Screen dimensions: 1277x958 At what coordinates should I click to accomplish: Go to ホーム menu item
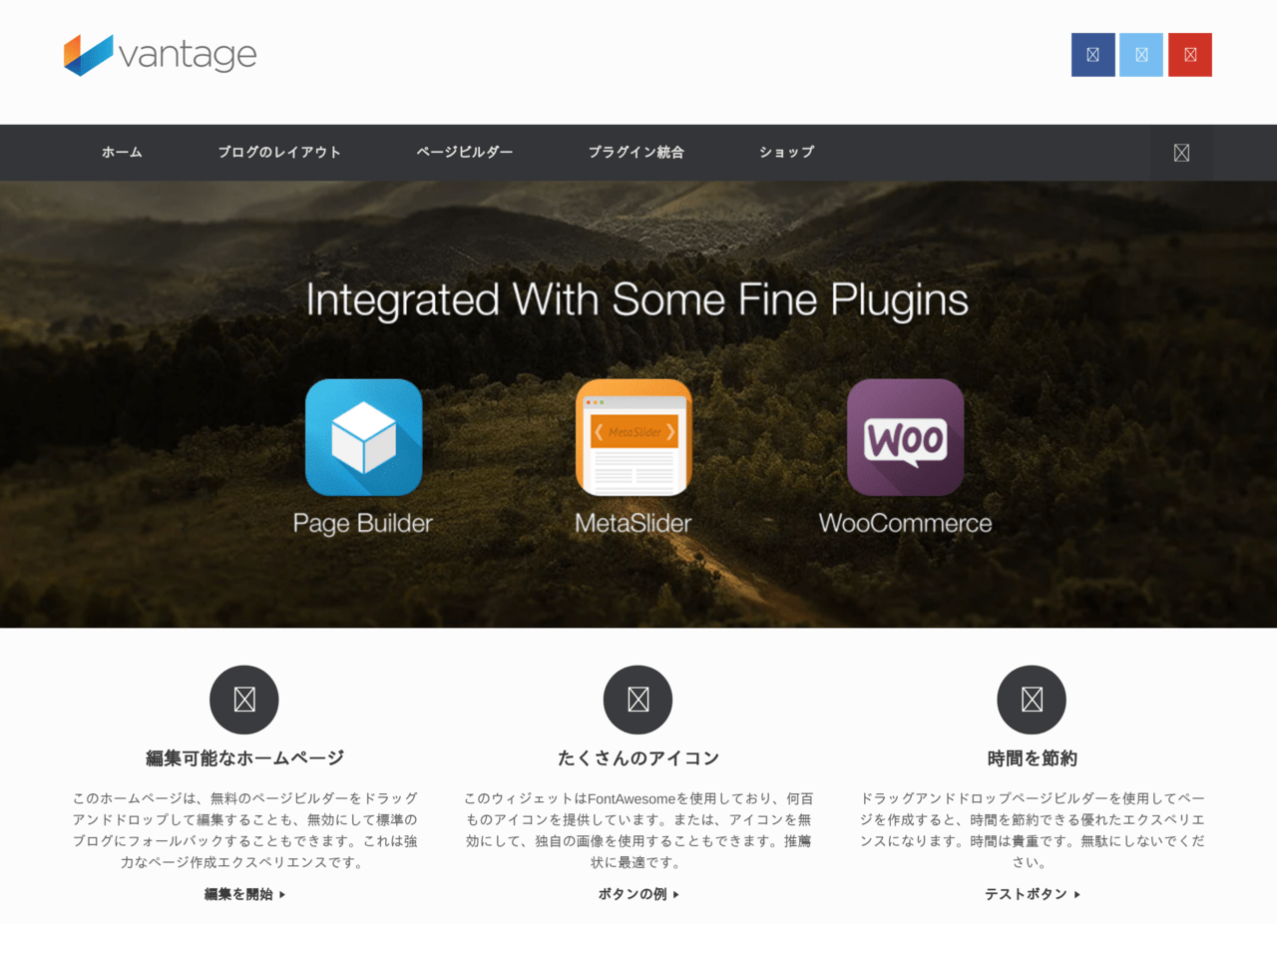click(122, 153)
